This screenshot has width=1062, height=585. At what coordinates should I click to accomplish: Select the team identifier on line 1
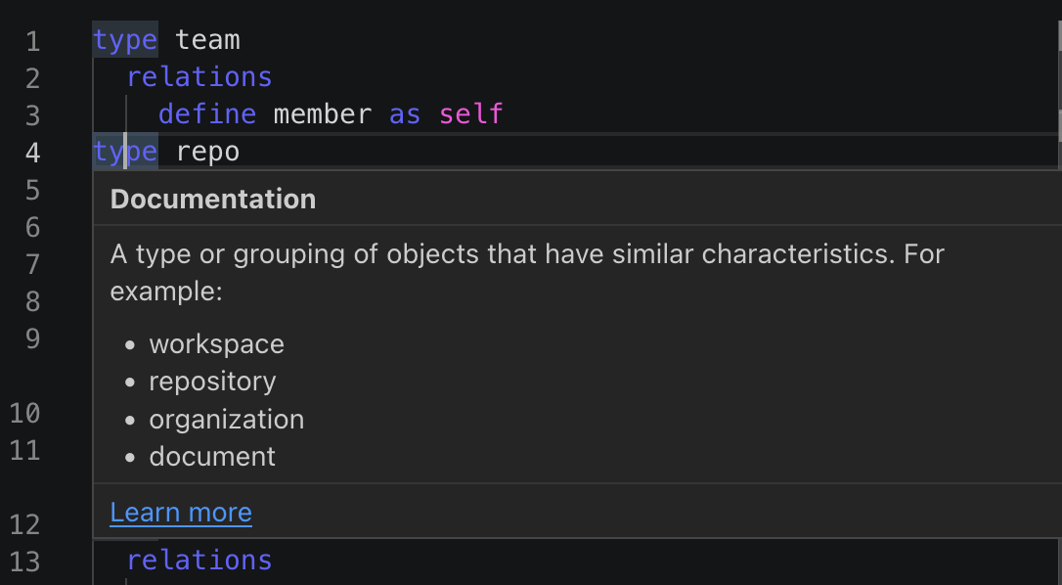click(x=208, y=39)
